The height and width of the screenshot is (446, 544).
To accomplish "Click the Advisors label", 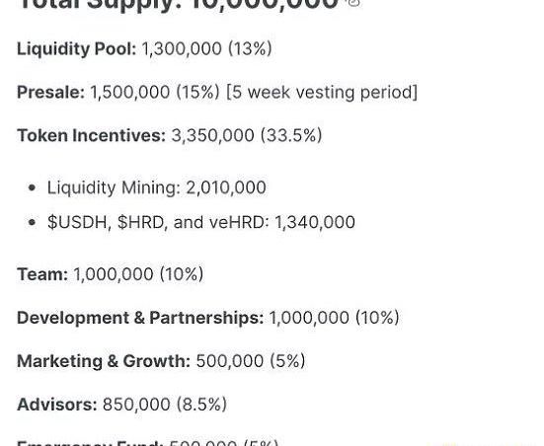I will [57, 405].
